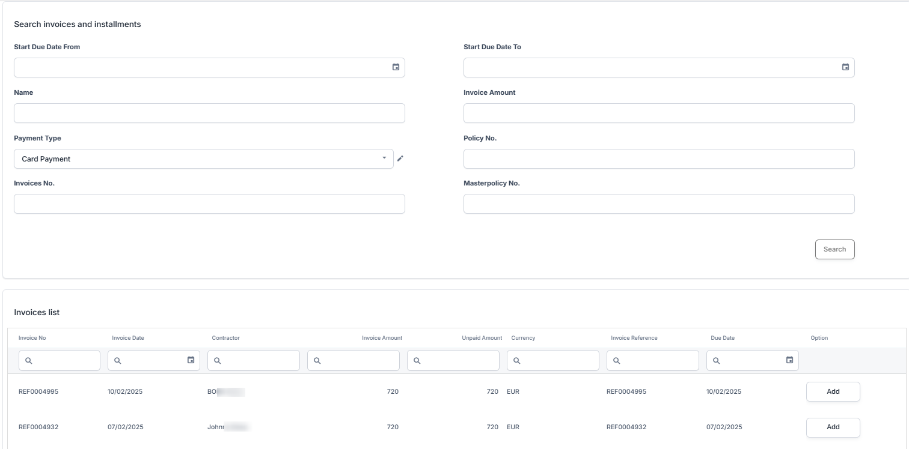Click the Masterpolicy No. input

pyautogui.click(x=659, y=203)
